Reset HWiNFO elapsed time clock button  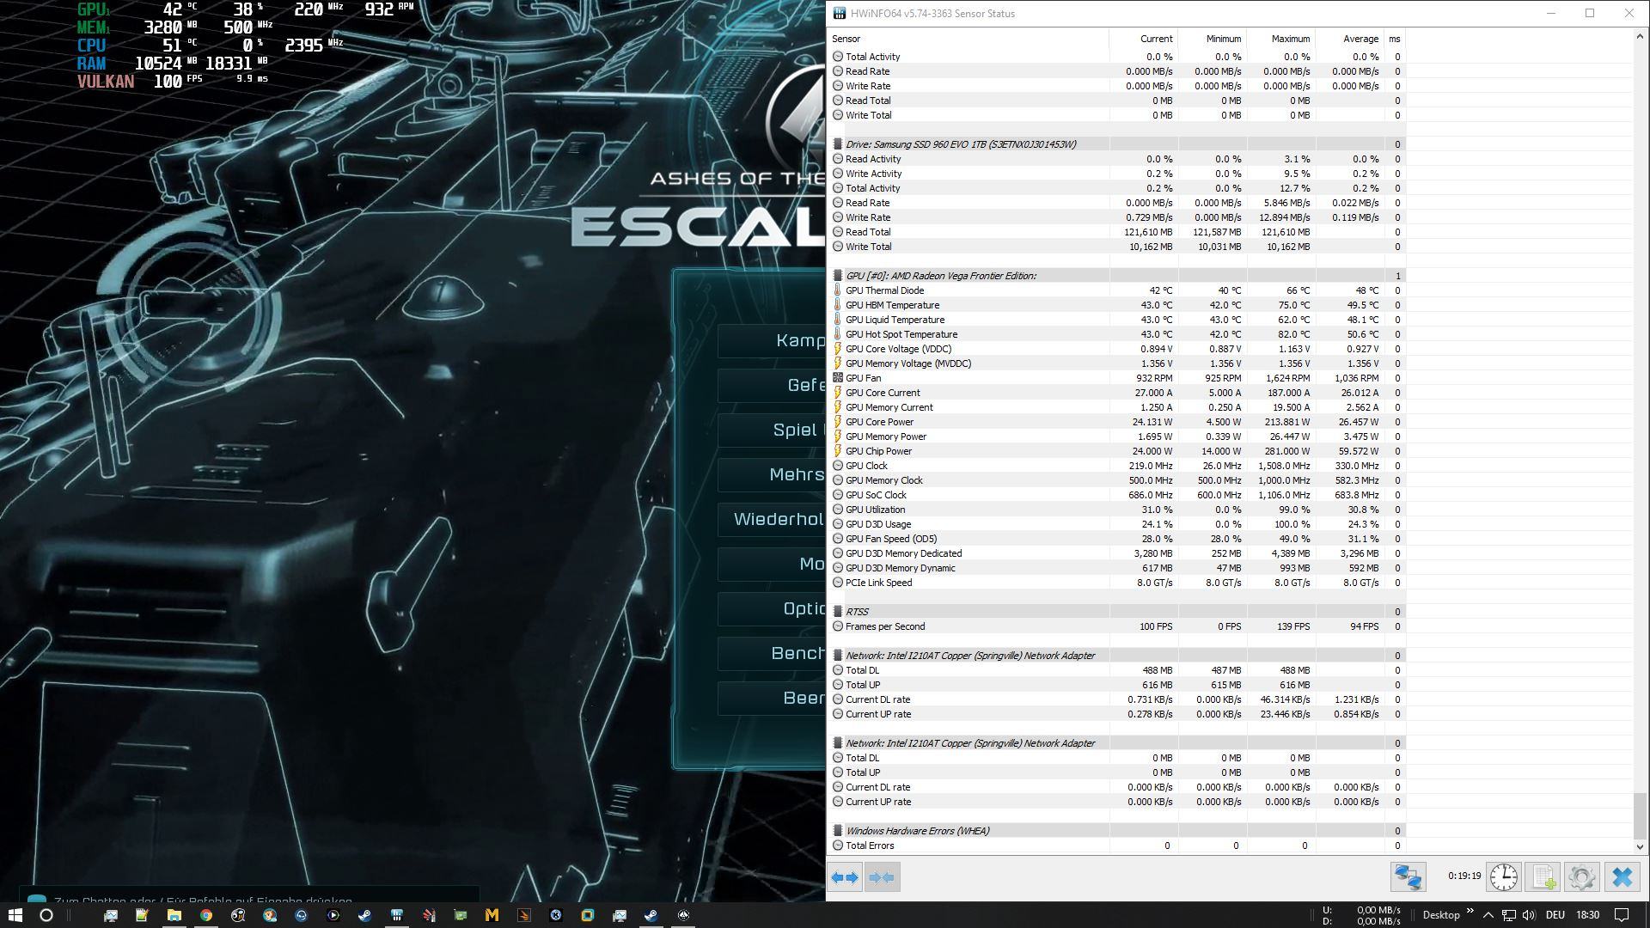(1503, 877)
